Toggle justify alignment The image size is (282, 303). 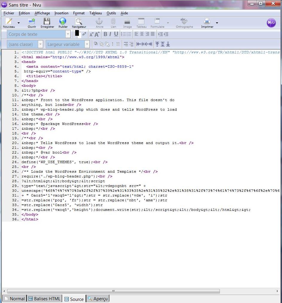click(153, 34)
